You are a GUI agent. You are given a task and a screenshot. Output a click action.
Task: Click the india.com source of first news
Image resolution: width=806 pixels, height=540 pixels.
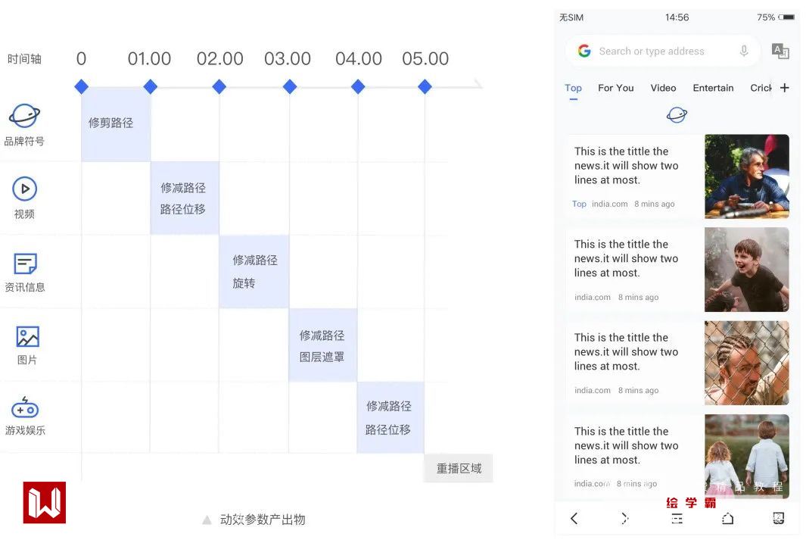pyautogui.click(x=609, y=204)
